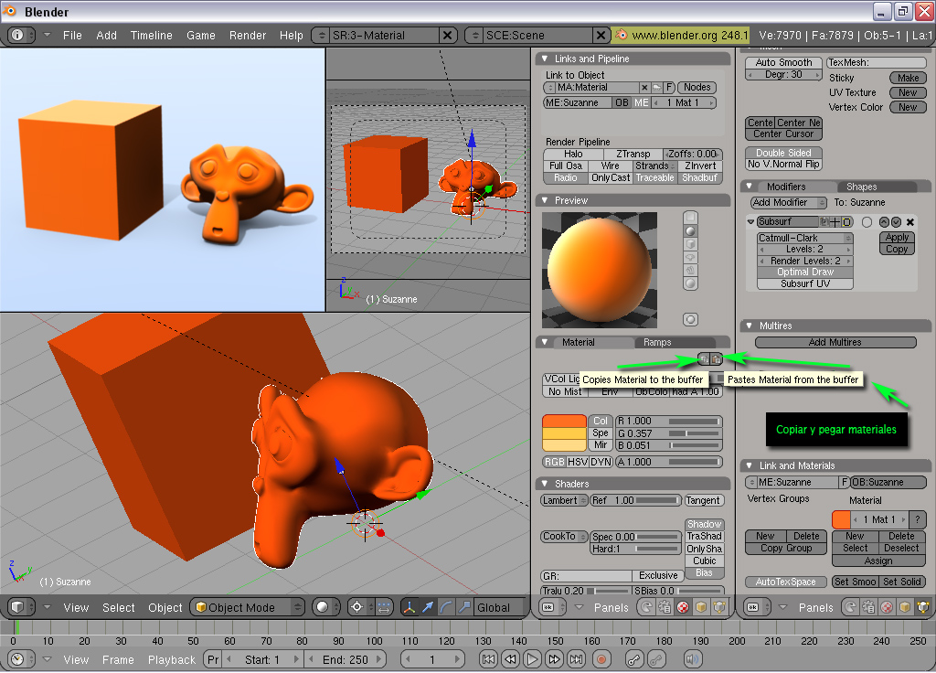The image size is (936, 673).
Task: Jump to the timeline start frame
Action: [488, 660]
